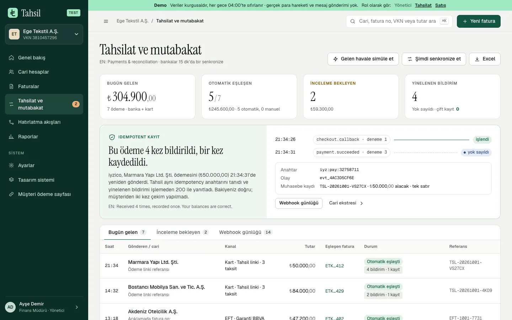Click Şimdi senkronize et

click(434, 59)
